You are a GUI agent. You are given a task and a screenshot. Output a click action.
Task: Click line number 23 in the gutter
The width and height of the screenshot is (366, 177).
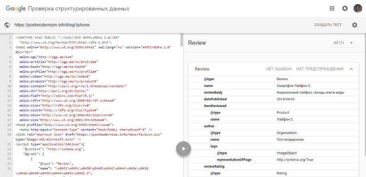pyautogui.click(x=9, y=154)
